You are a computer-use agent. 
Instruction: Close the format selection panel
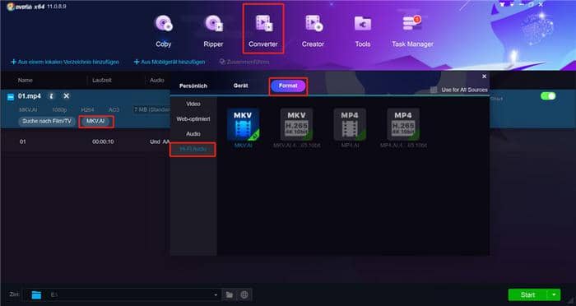[484, 76]
